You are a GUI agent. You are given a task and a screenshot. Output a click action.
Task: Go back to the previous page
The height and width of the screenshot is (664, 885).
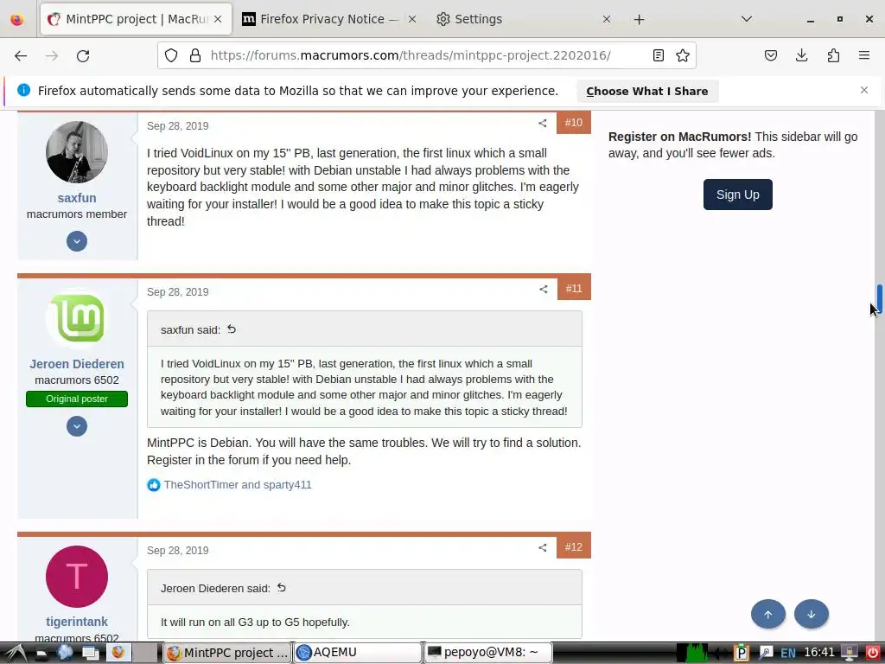click(21, 55)
